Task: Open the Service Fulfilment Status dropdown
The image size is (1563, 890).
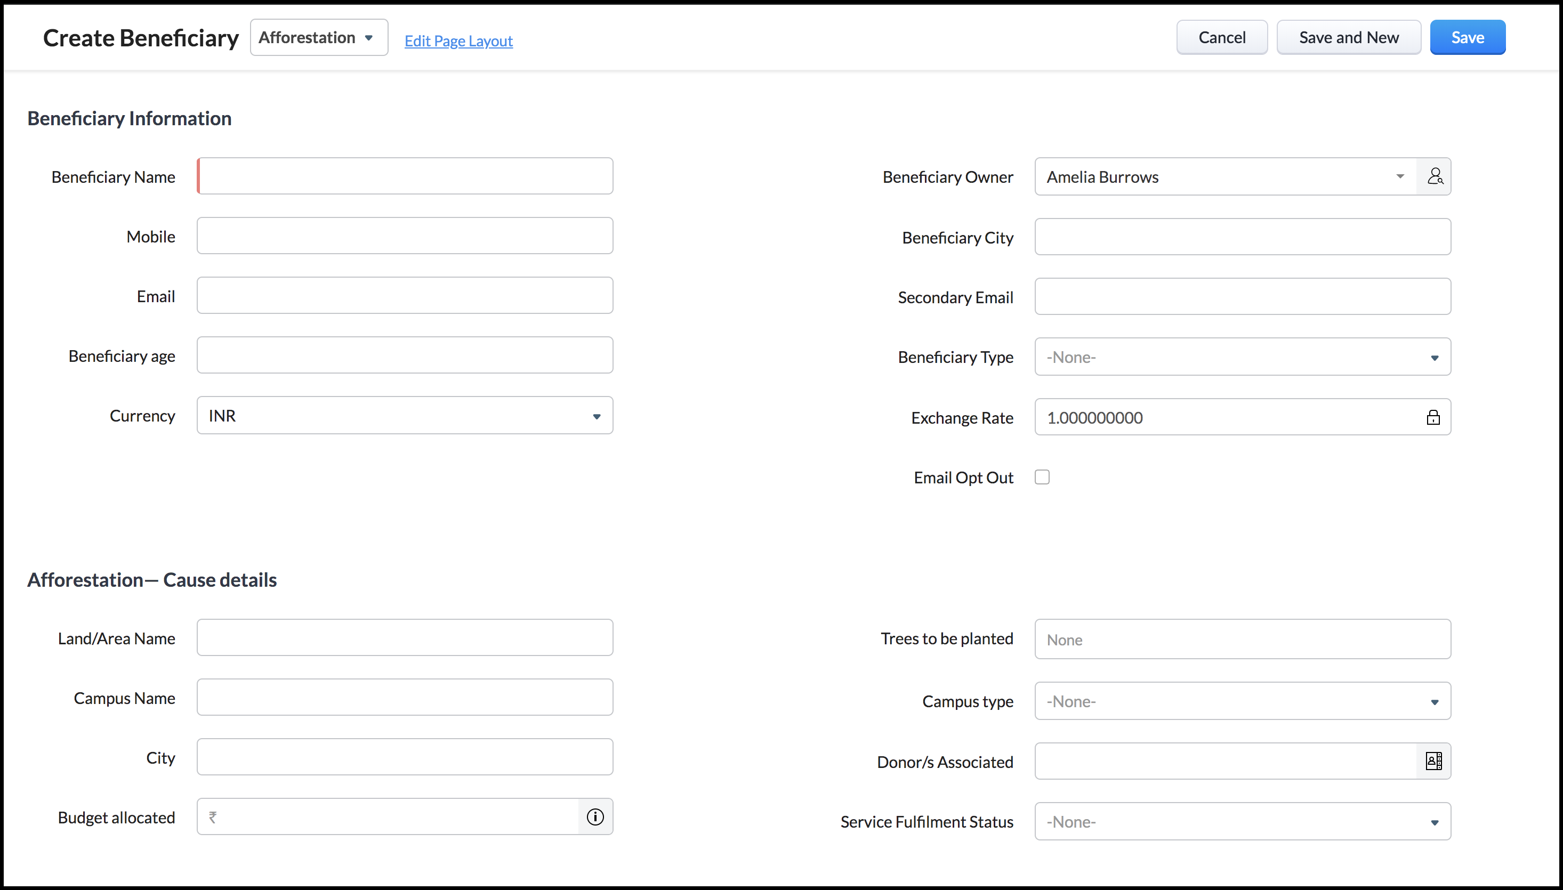Action: point(1242,822)
